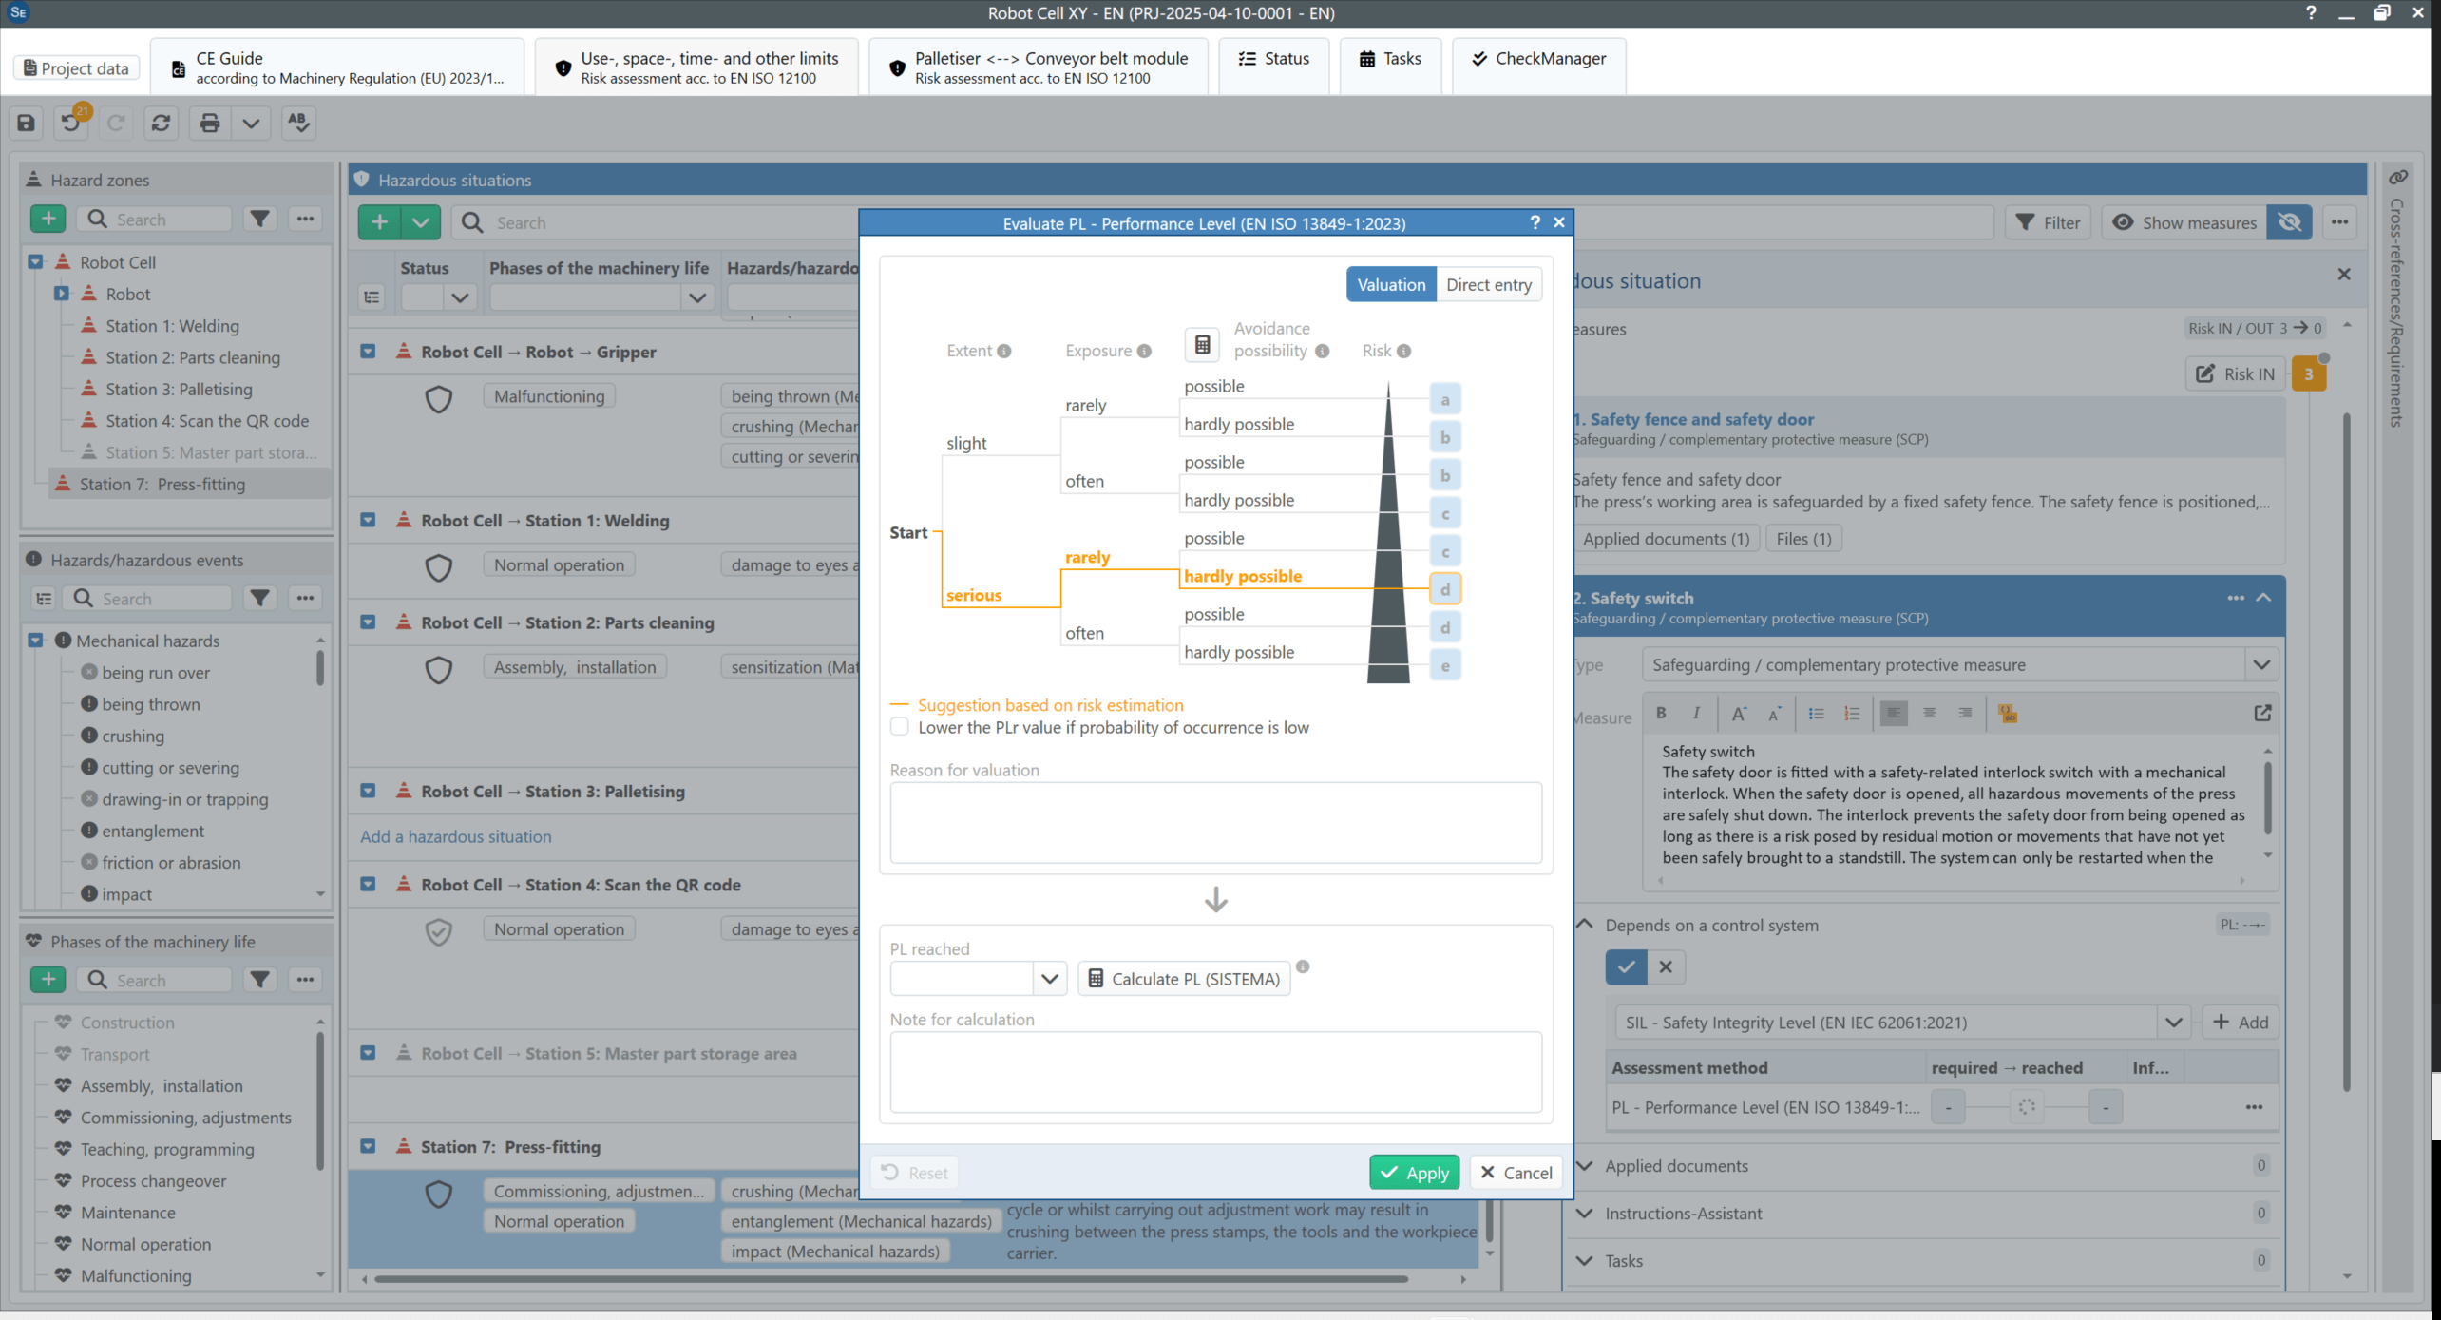Switch to Direct entry mode
Image resolution: width=2441 pixels, height=1320 pixels.
[1488, 284]
